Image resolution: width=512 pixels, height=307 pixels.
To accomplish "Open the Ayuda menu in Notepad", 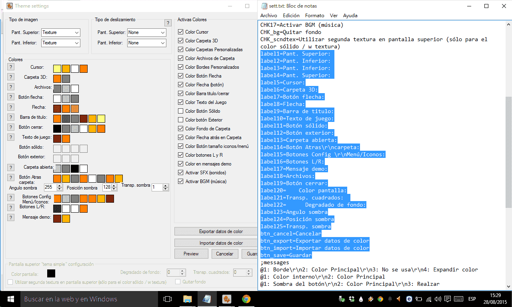I will tap(350, 16).
